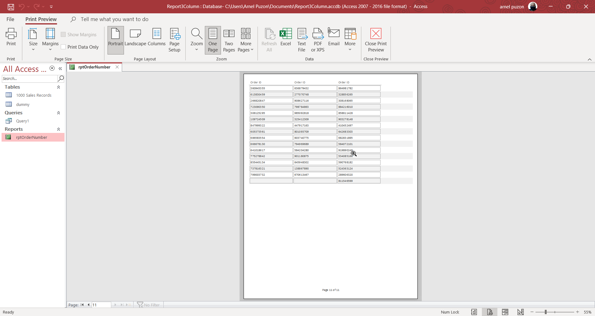Click the arnel puzon account picture
The height and width of the screenshot is (316, 595).
pyautogui.click(x=532, y=7)
